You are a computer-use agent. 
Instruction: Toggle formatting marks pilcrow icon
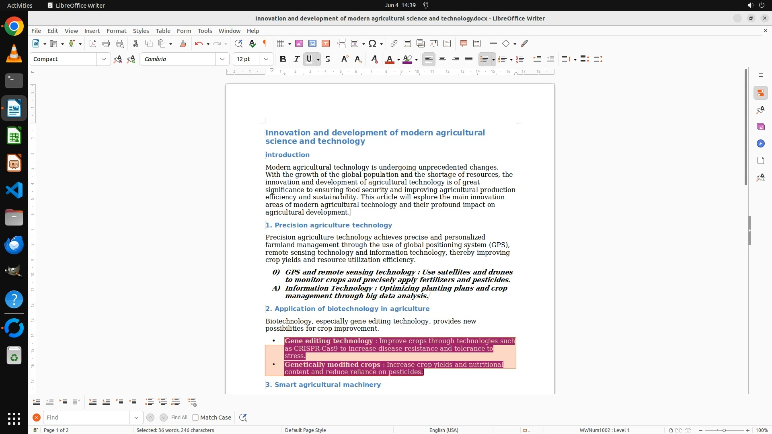(x=265, y=43)
